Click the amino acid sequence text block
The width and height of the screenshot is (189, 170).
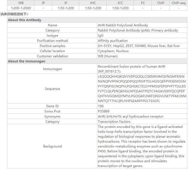[x=142, y=89]
